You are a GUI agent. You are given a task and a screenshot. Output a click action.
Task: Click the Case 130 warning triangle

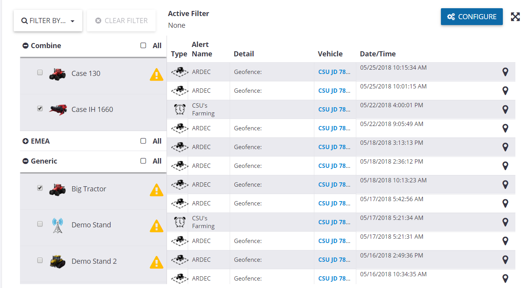coord(156,74)
